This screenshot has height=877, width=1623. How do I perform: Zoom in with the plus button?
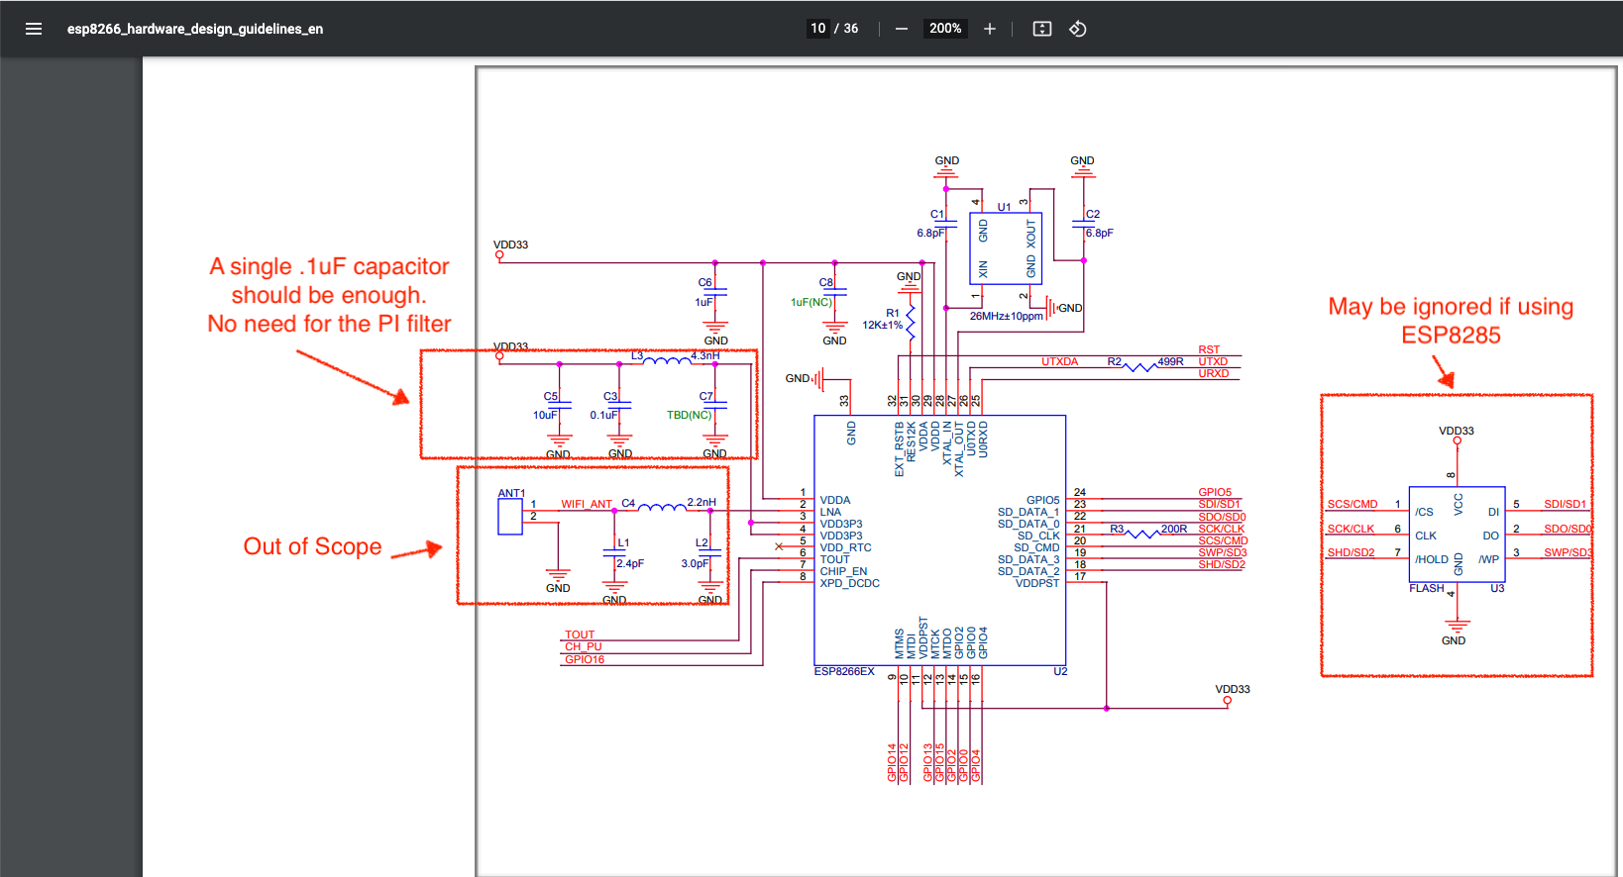click(990, 29)
